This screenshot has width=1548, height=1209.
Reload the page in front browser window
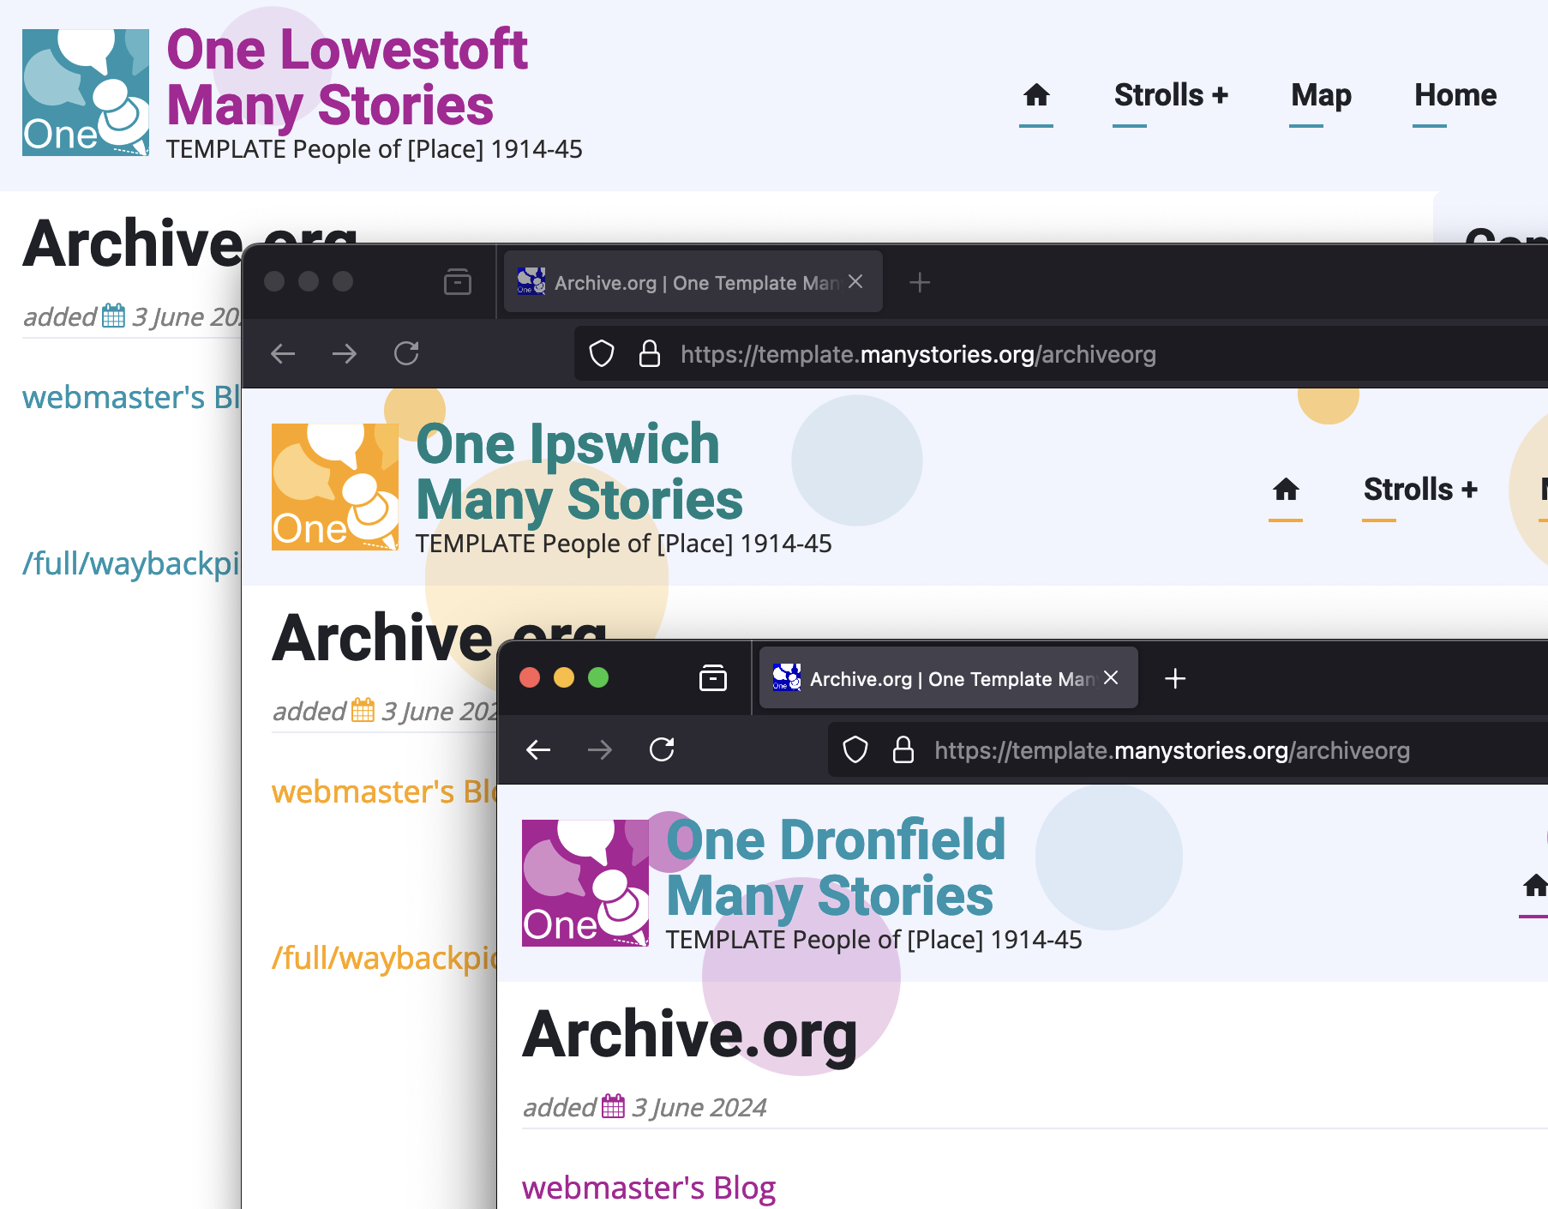[x=662, y=750]
